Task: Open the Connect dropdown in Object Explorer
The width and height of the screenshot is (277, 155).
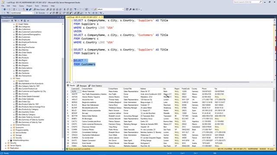Action: (6, 21)
